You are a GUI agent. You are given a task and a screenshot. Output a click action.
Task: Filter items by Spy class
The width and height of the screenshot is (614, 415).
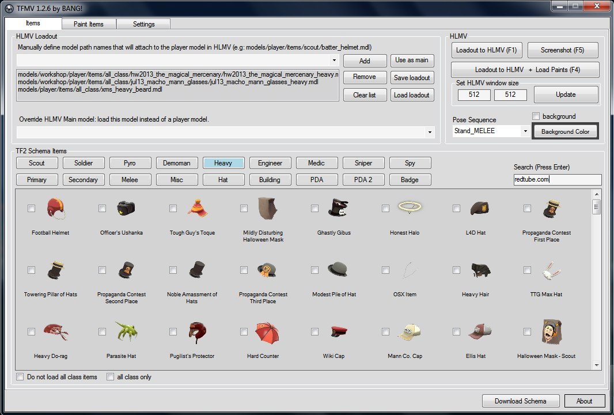pyautogui.click(x=410, y=163)
